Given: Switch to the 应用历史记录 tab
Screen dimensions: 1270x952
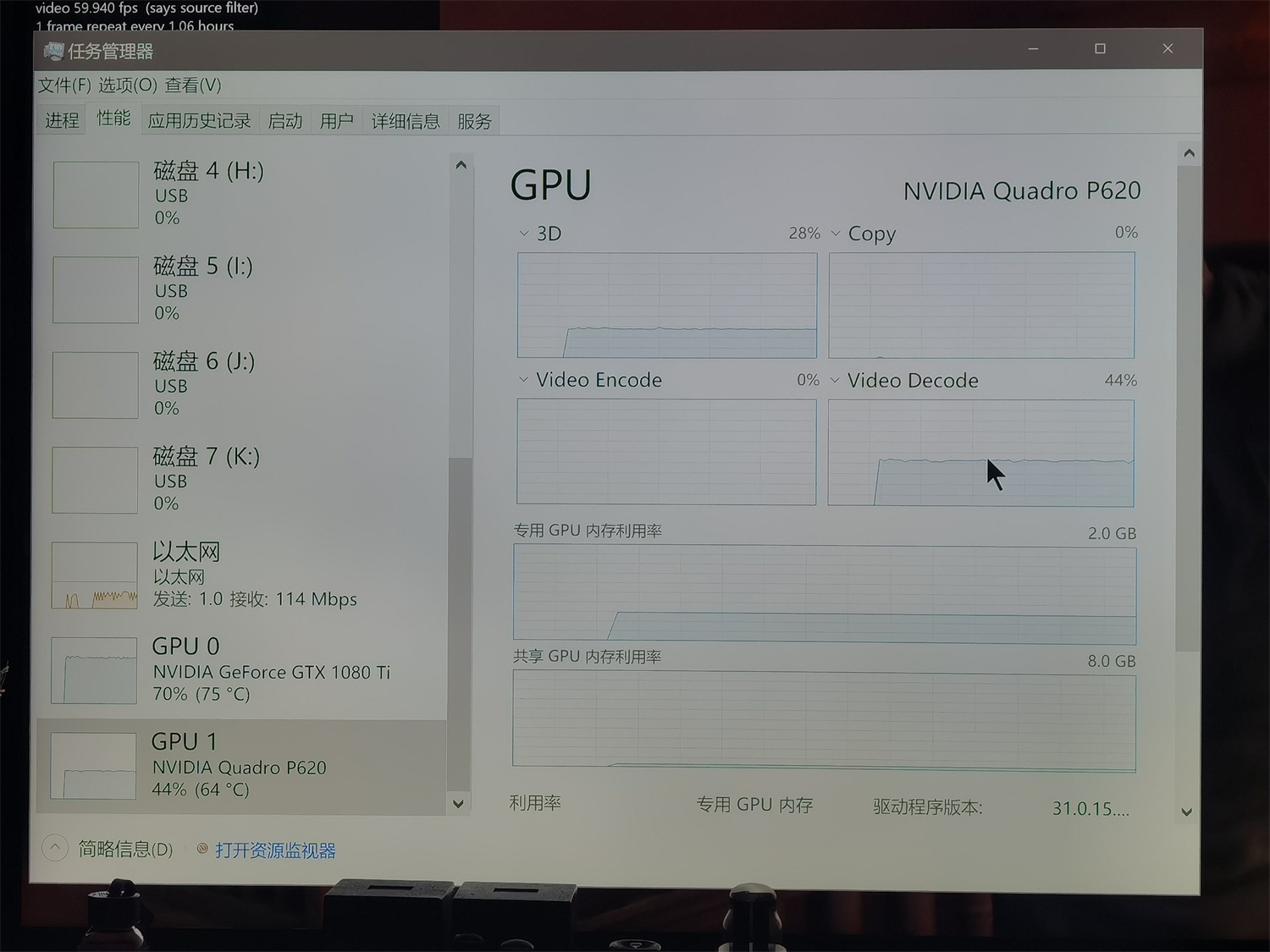Looking at the screenshot, I should (199, 121).
